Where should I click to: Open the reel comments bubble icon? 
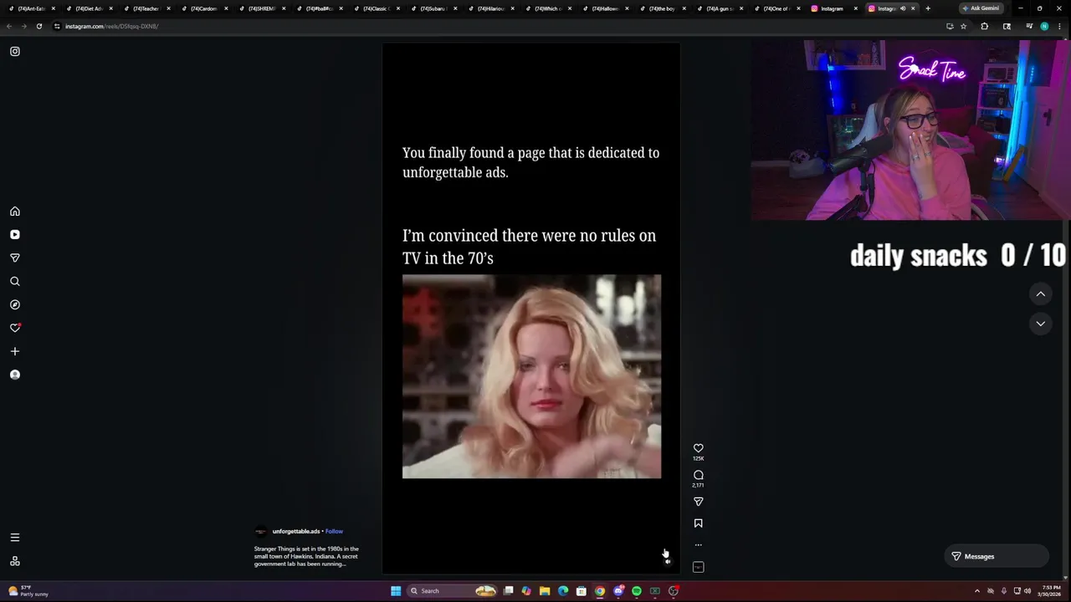[699, 475]
